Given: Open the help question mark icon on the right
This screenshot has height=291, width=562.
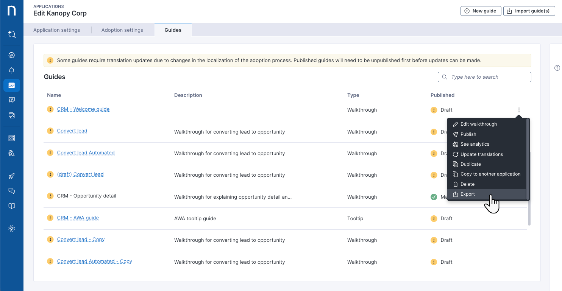Looking at the screenshot, I should point(557,68).
